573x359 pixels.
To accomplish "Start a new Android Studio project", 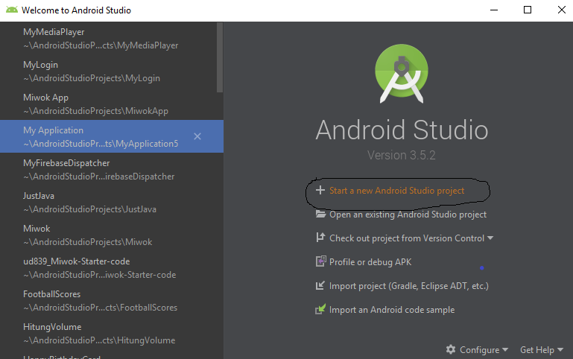I will pos(396,191).
